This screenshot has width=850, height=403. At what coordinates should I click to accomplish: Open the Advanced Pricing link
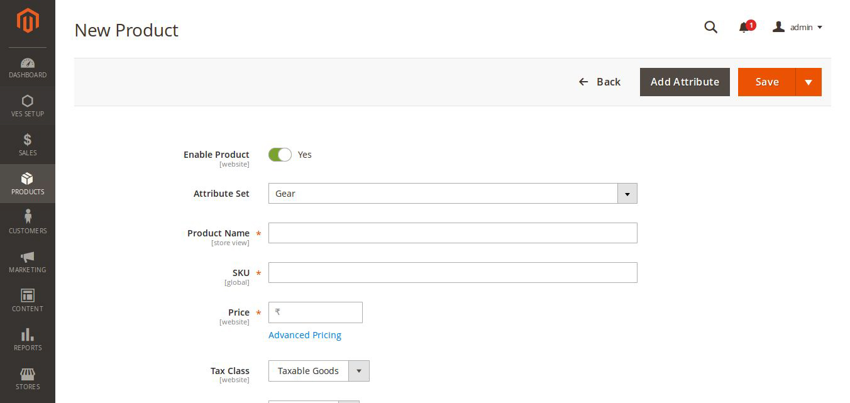(x=305, y=335)
